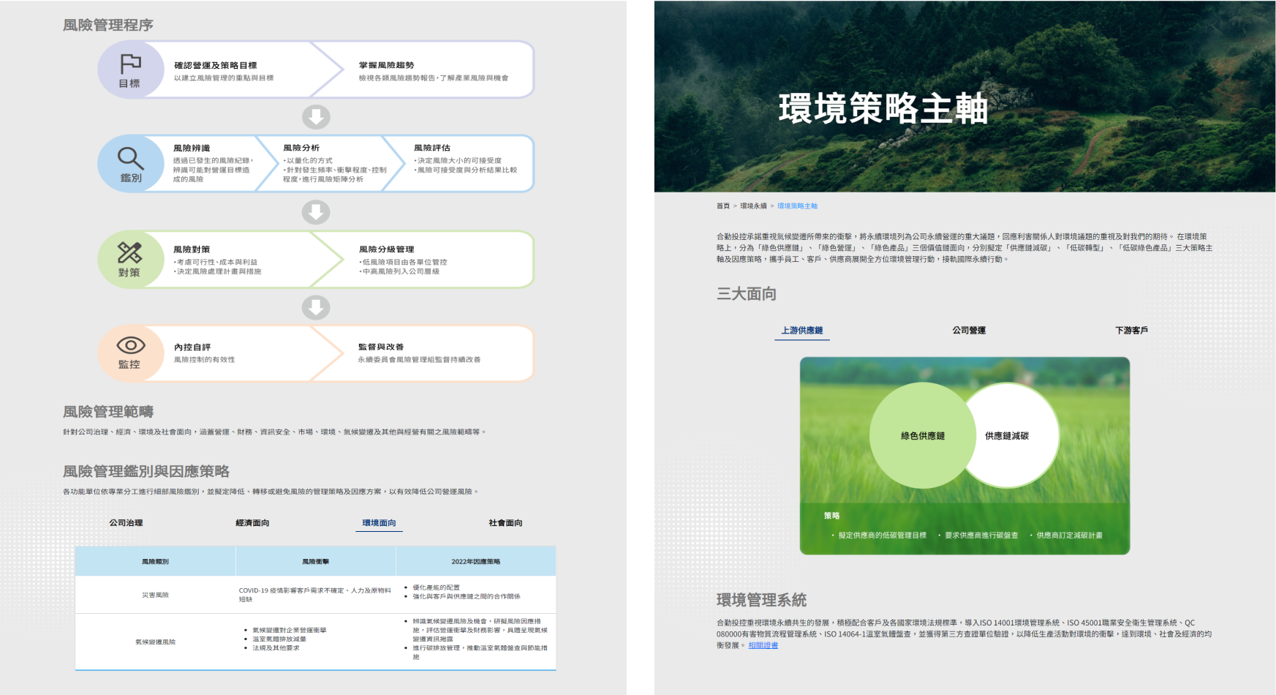Viewport: 1276px width, 695px height.
Task: Select the 環境面向 tab
Action: (x=379, y=523)
